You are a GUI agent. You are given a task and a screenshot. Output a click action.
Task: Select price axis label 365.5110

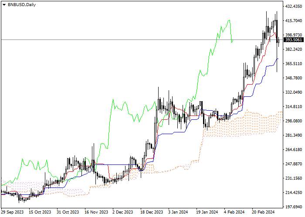coord(294,64)
